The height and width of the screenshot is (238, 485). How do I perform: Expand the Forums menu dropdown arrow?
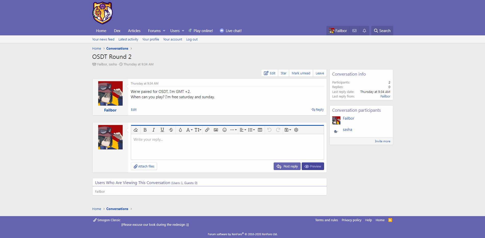pyautogui.click(x=164, y=31)
